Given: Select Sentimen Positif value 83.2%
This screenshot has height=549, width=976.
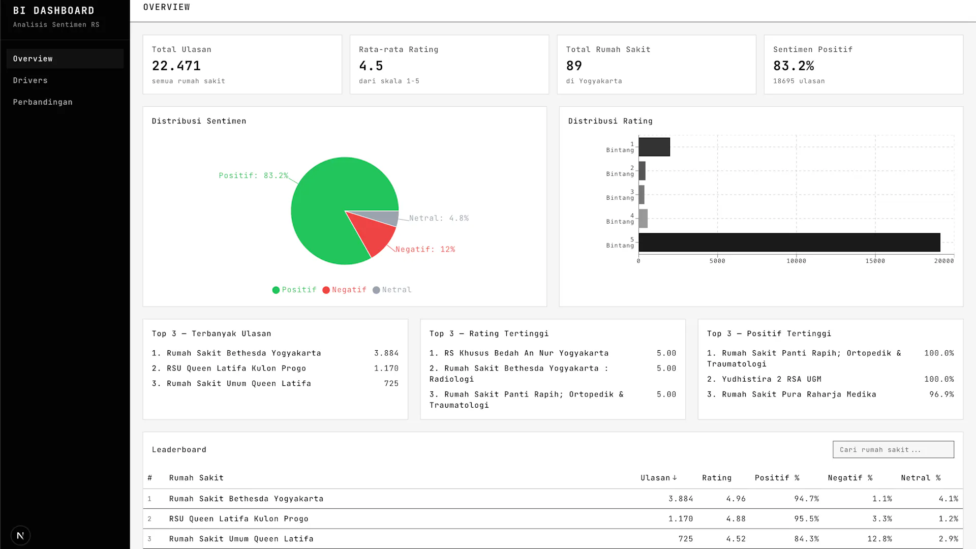Looking at the screenshot, I should 794,66.
